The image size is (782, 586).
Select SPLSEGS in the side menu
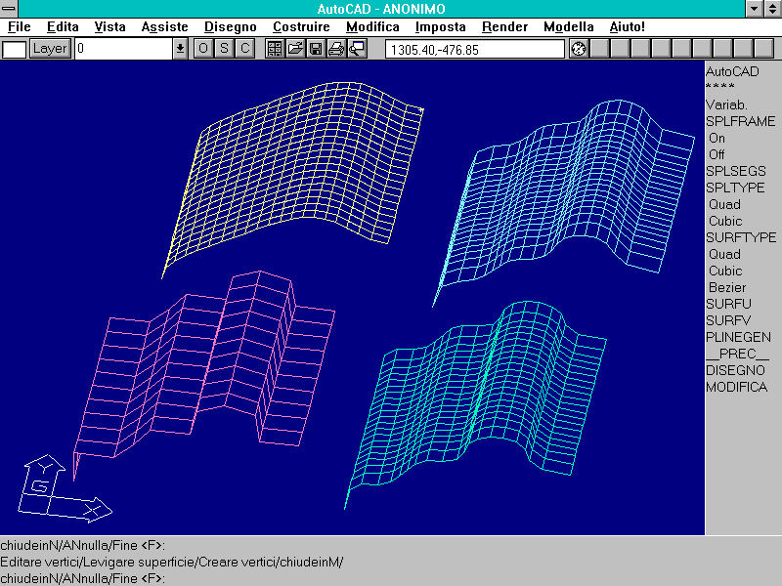tap(736, 171)
